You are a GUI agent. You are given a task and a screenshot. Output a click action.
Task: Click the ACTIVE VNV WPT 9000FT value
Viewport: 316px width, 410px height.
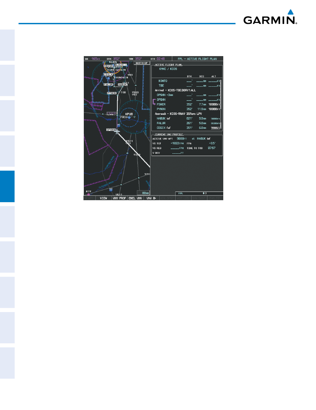(x=182, y=139)
